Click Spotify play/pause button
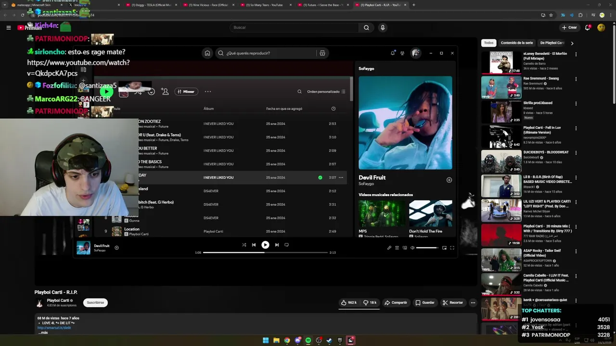 click(x=265, y=245)
